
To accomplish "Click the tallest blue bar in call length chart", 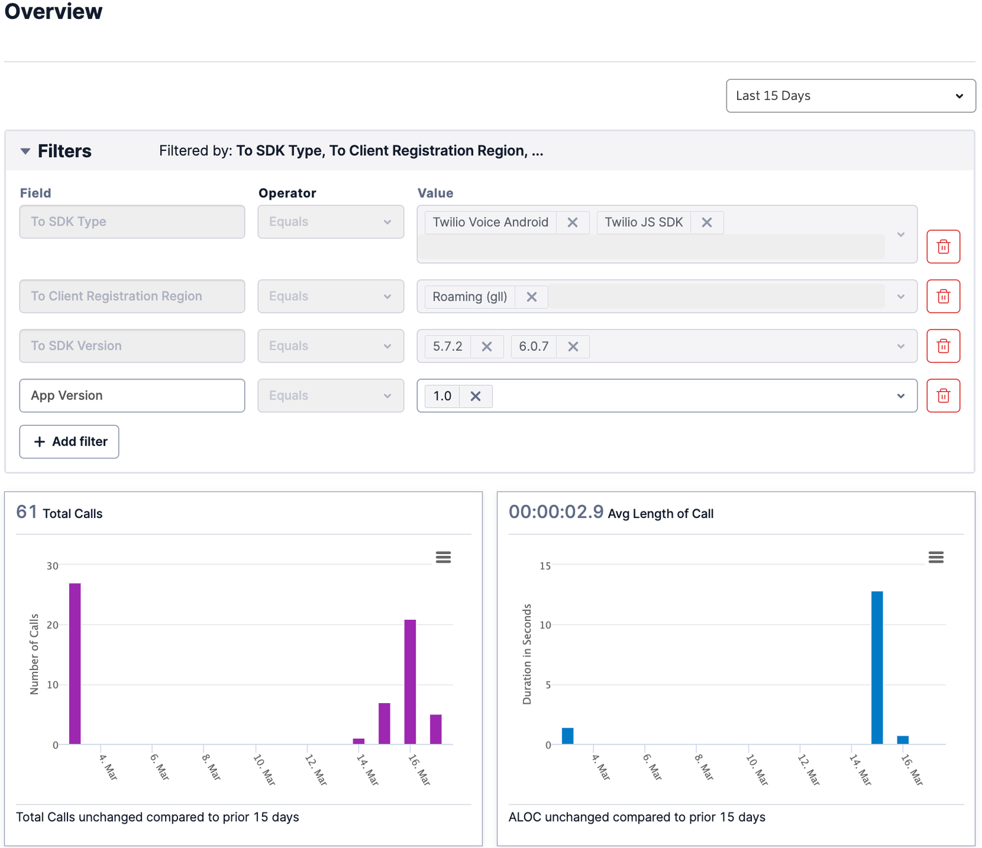I will click(x=876, y=668).
